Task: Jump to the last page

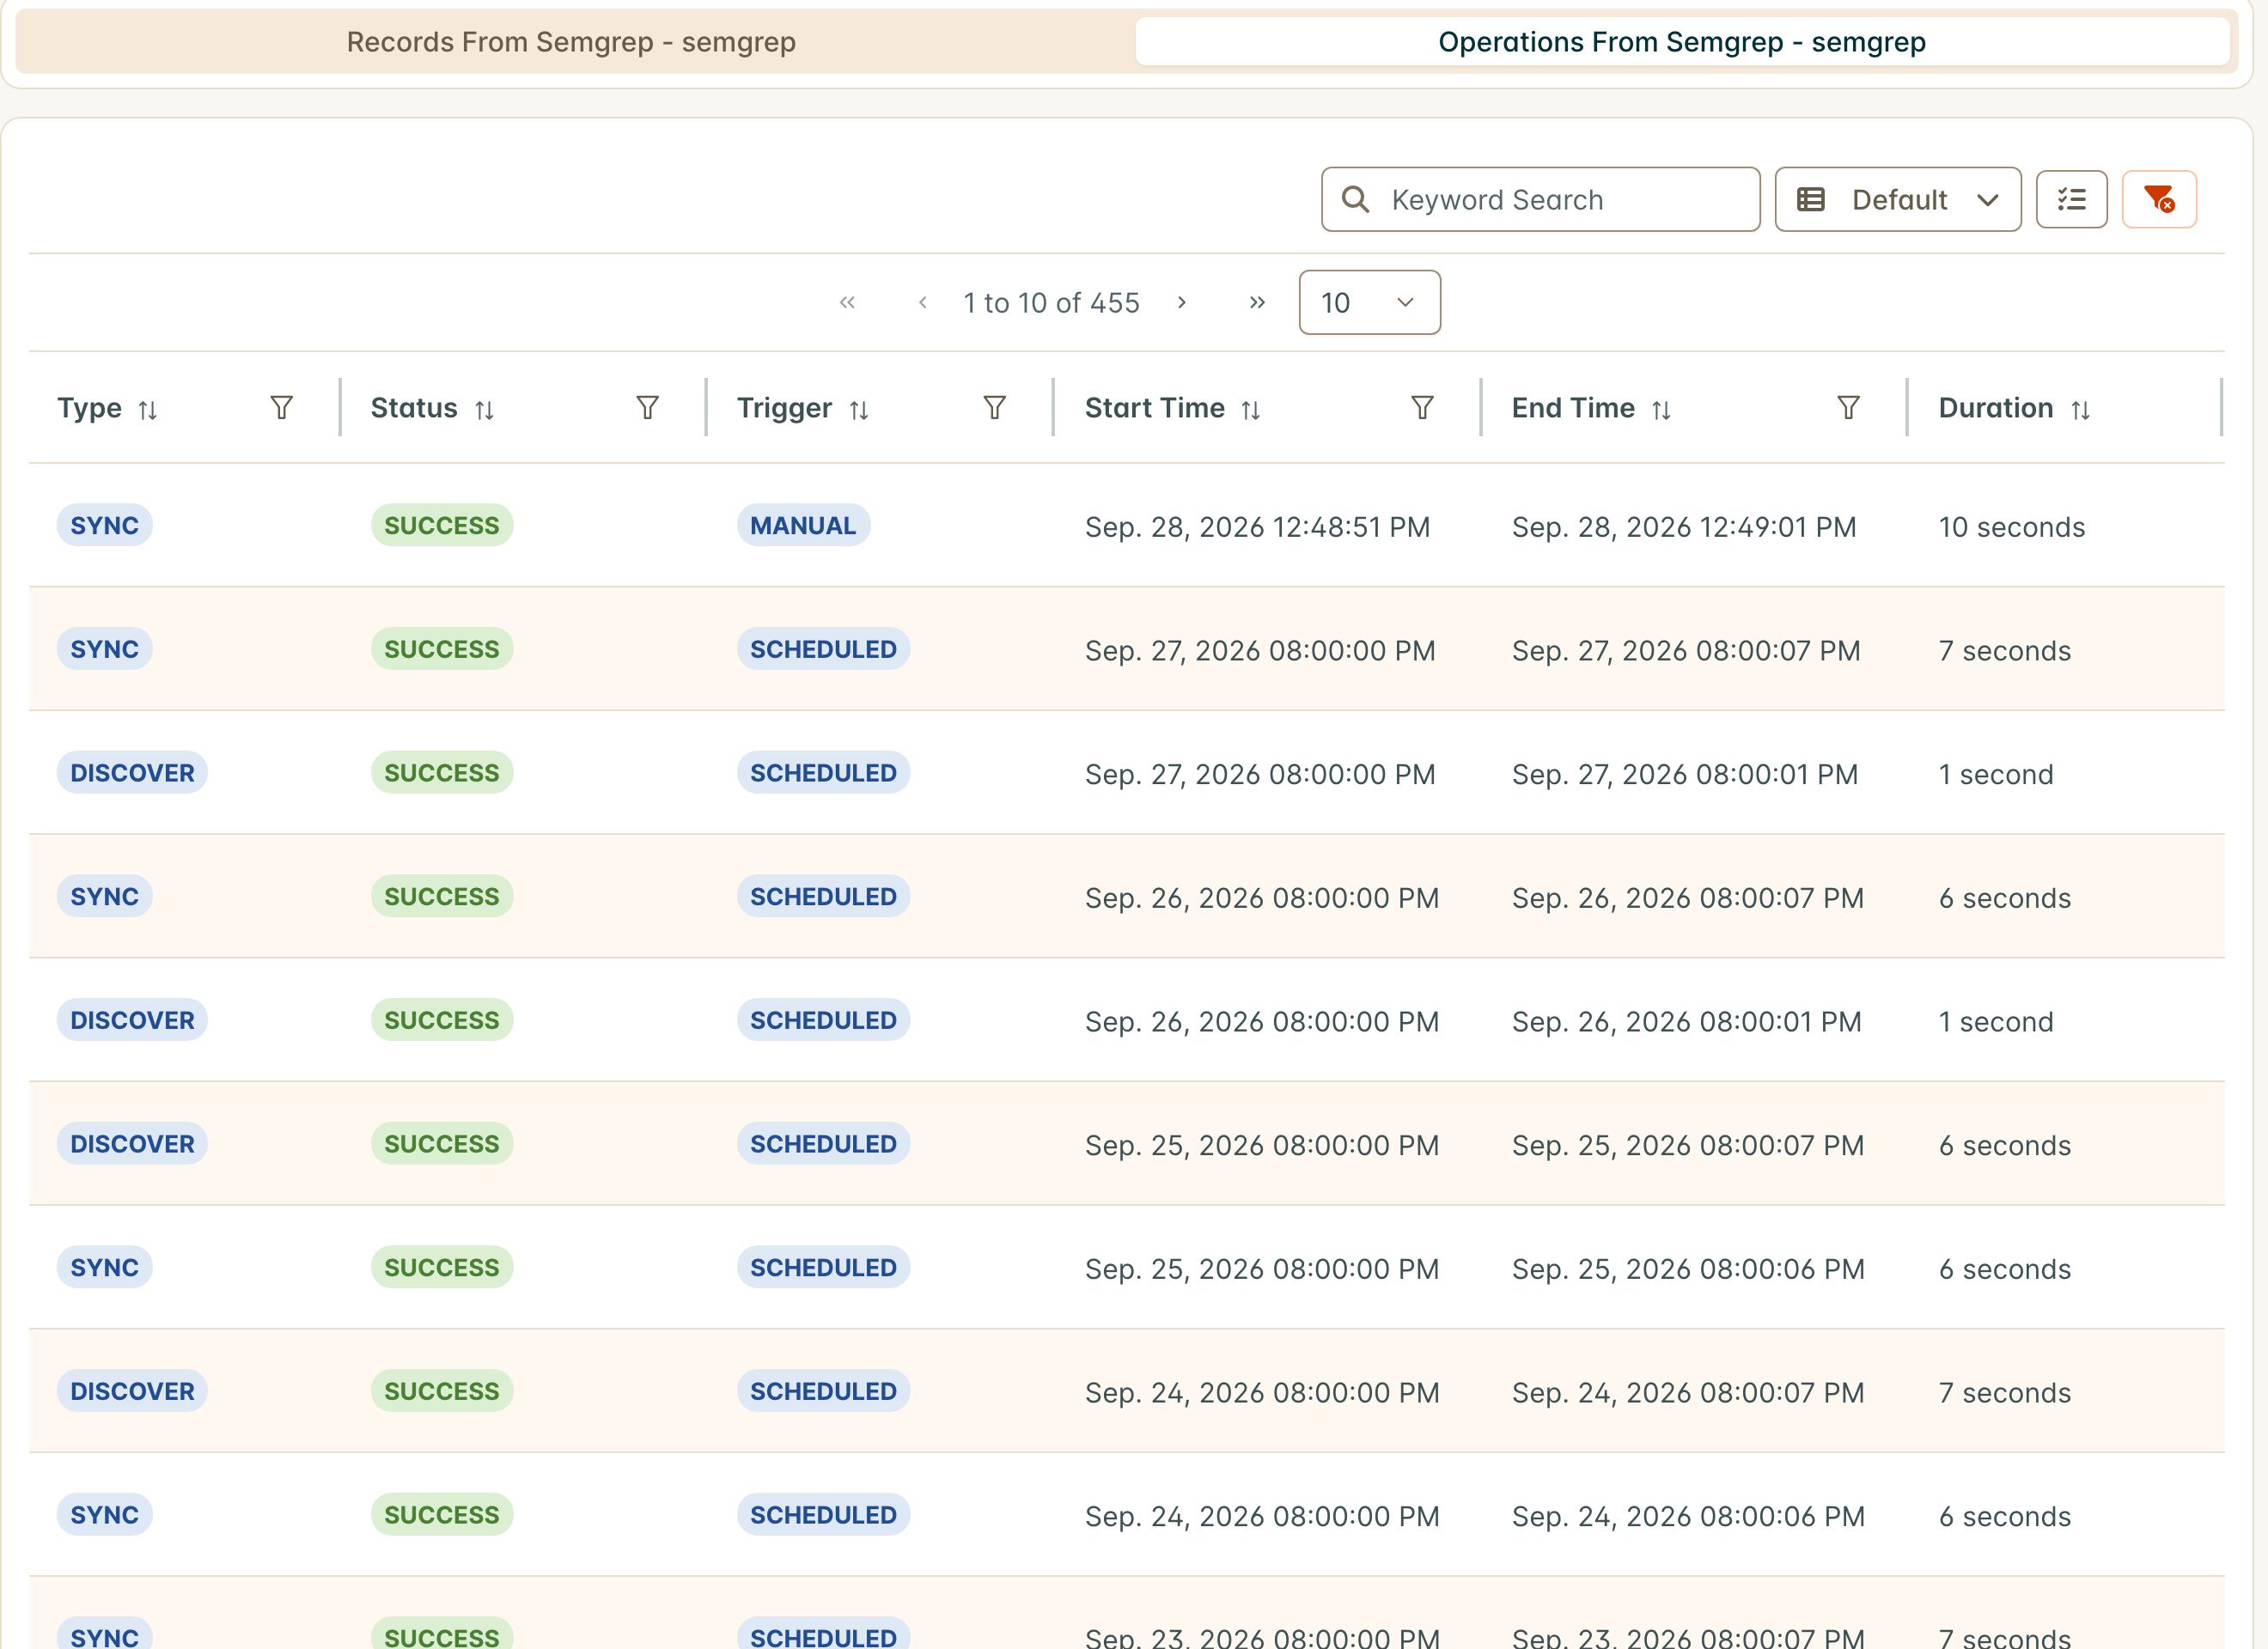Action: (1257, 302)
